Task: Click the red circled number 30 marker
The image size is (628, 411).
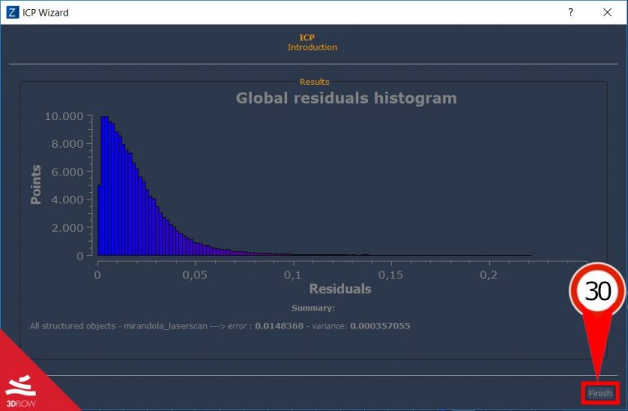Action: [x=598, y=292]
